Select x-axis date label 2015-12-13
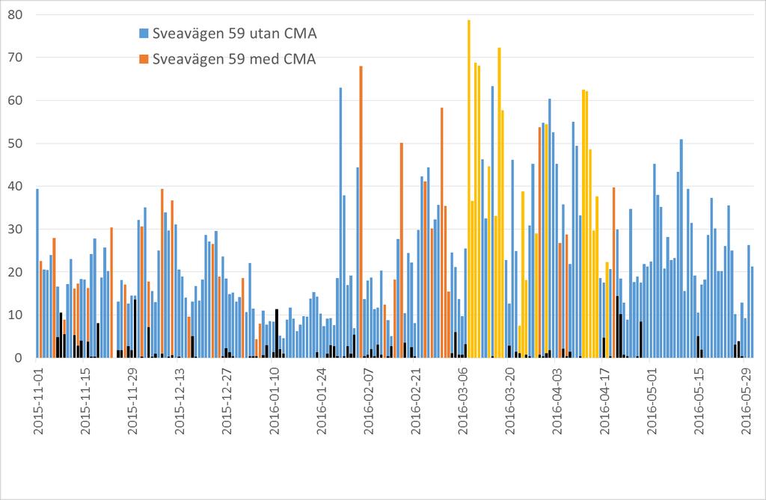The height and width of the screenshot is (500, 766). 180,401
